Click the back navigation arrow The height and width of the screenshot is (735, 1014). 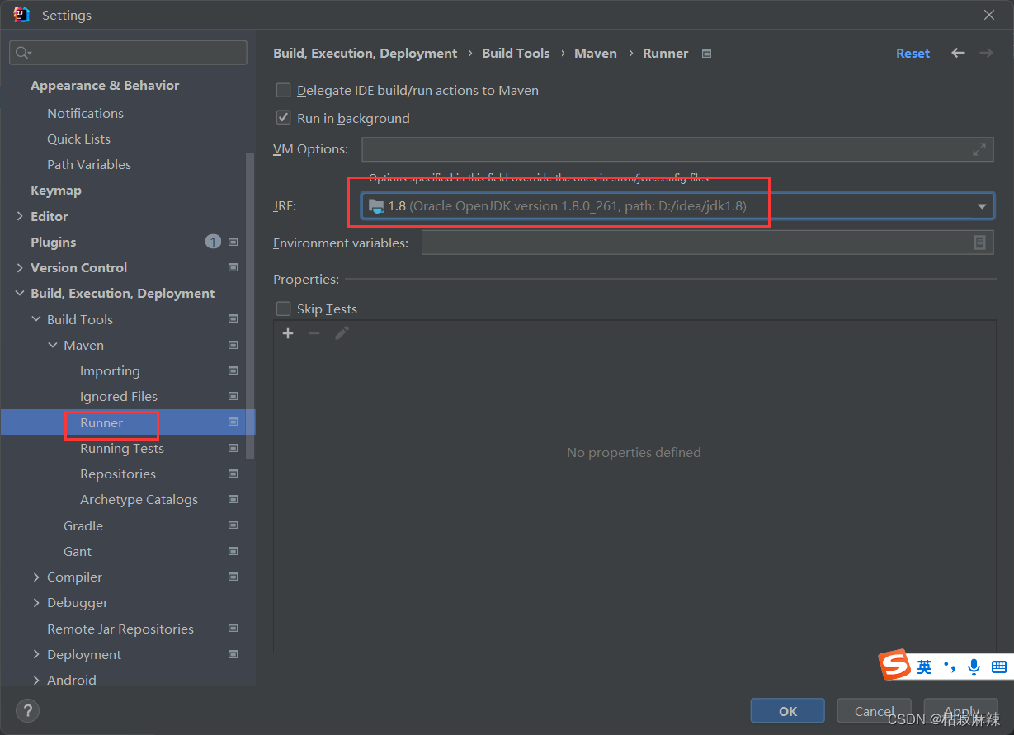[x=958, y=53]
